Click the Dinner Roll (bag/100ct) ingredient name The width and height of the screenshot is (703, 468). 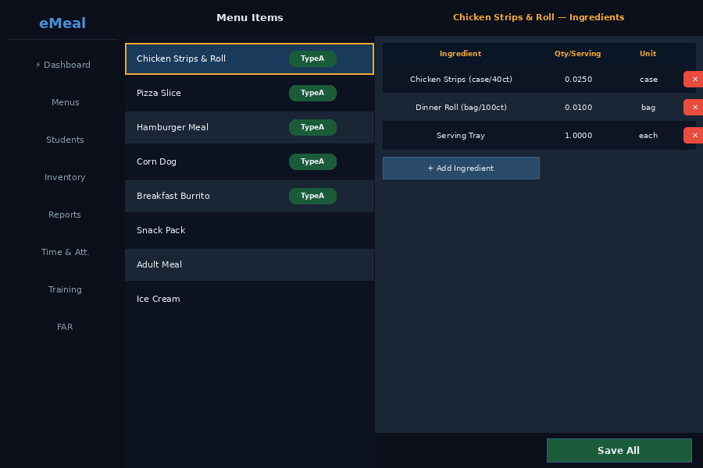(x=461, y=108)
